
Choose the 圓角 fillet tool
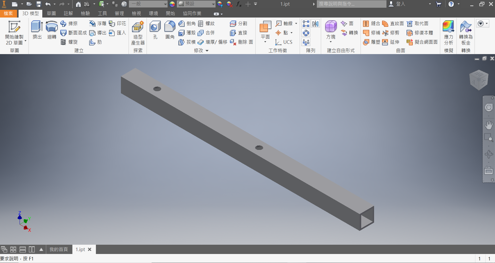coord(170,30)
